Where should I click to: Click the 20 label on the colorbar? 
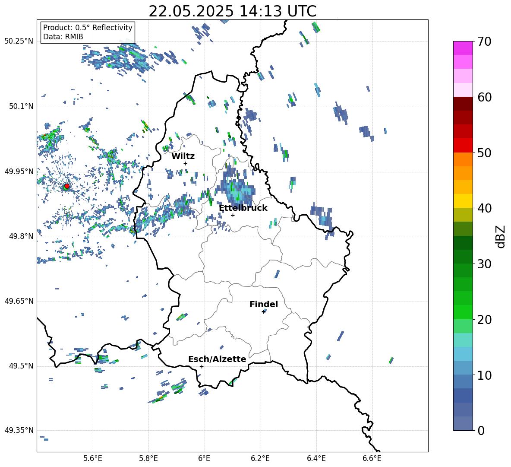coord(484,320)
